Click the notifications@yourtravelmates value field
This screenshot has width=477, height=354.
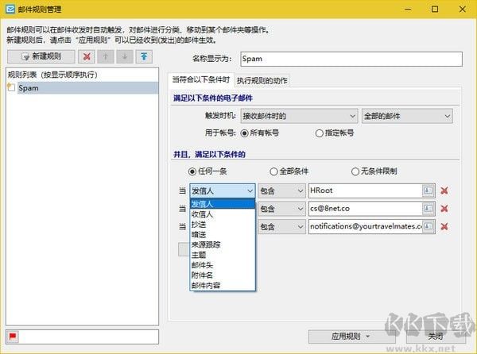click(x=365, y=226)
